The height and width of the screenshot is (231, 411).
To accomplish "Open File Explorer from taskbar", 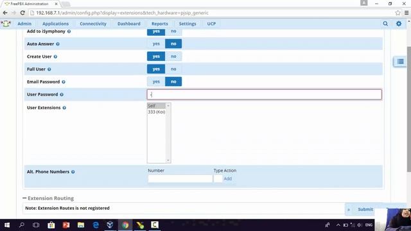I will pos(81,225).
